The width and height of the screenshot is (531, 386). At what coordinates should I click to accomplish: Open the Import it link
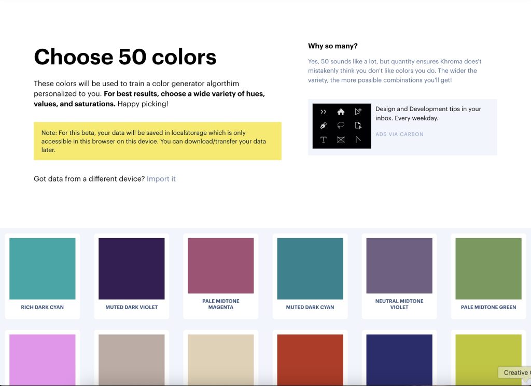[x=161, y=179]
